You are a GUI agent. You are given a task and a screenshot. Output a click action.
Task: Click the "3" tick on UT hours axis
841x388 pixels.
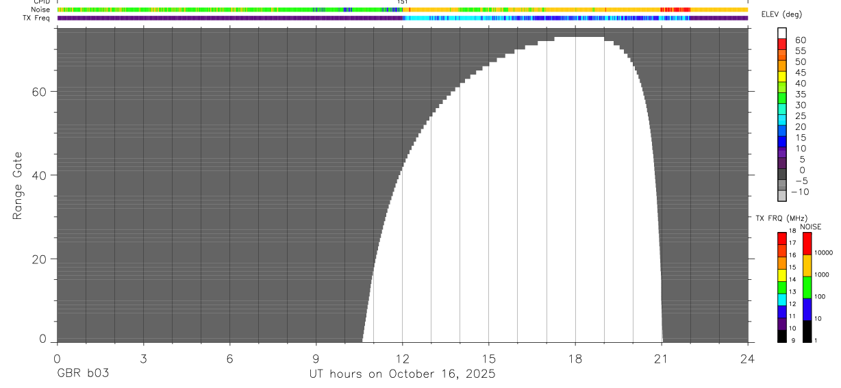tap(143, 358)
